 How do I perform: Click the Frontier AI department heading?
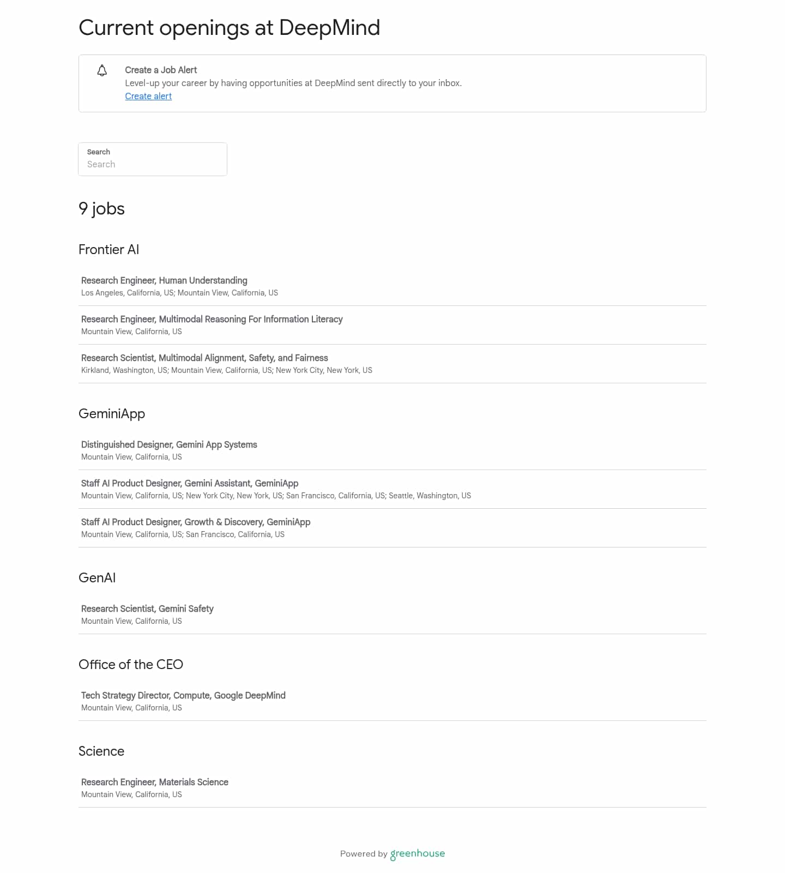[108, 250]
